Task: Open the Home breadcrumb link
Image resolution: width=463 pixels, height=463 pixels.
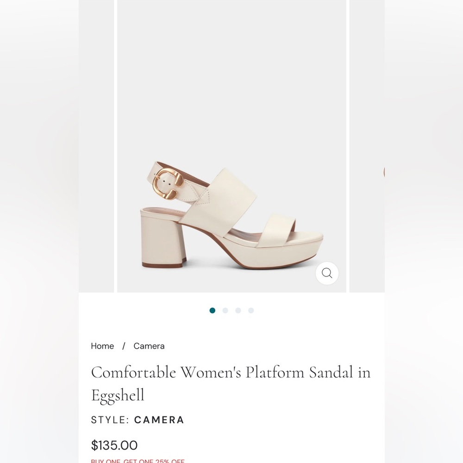Action: click(102, 346)
